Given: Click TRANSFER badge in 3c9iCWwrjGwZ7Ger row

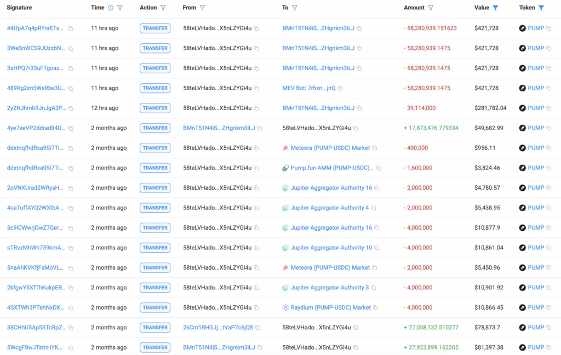Looking at the screenshot, I should pyautogui.click(x=155, y=228).
